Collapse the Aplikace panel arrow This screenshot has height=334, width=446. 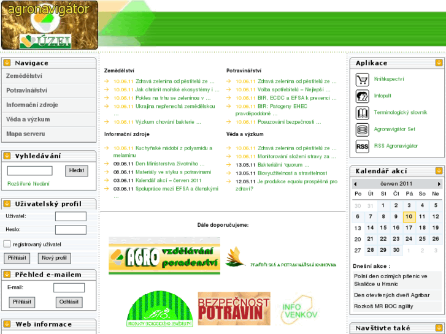pyautogui.click(x=439, y=63)
